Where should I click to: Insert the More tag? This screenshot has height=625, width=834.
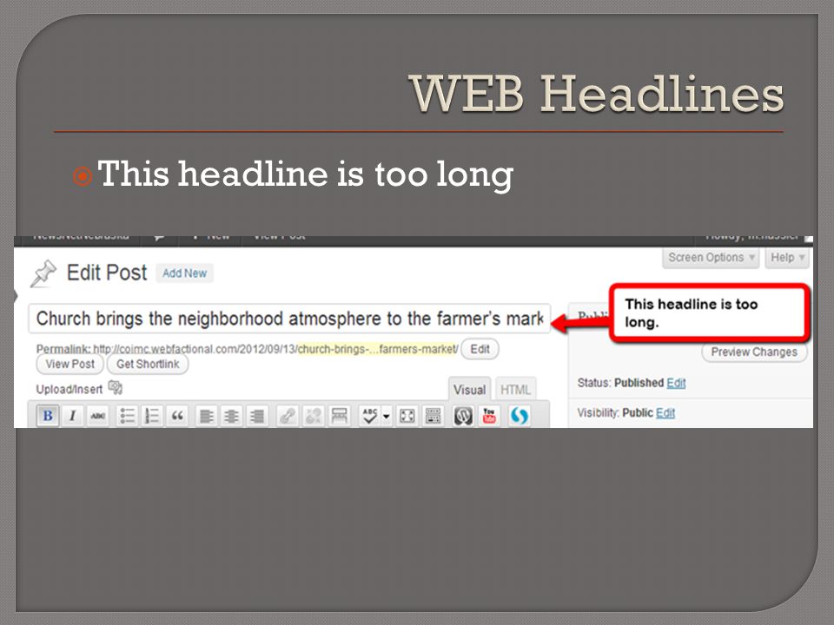coord(339,416)
